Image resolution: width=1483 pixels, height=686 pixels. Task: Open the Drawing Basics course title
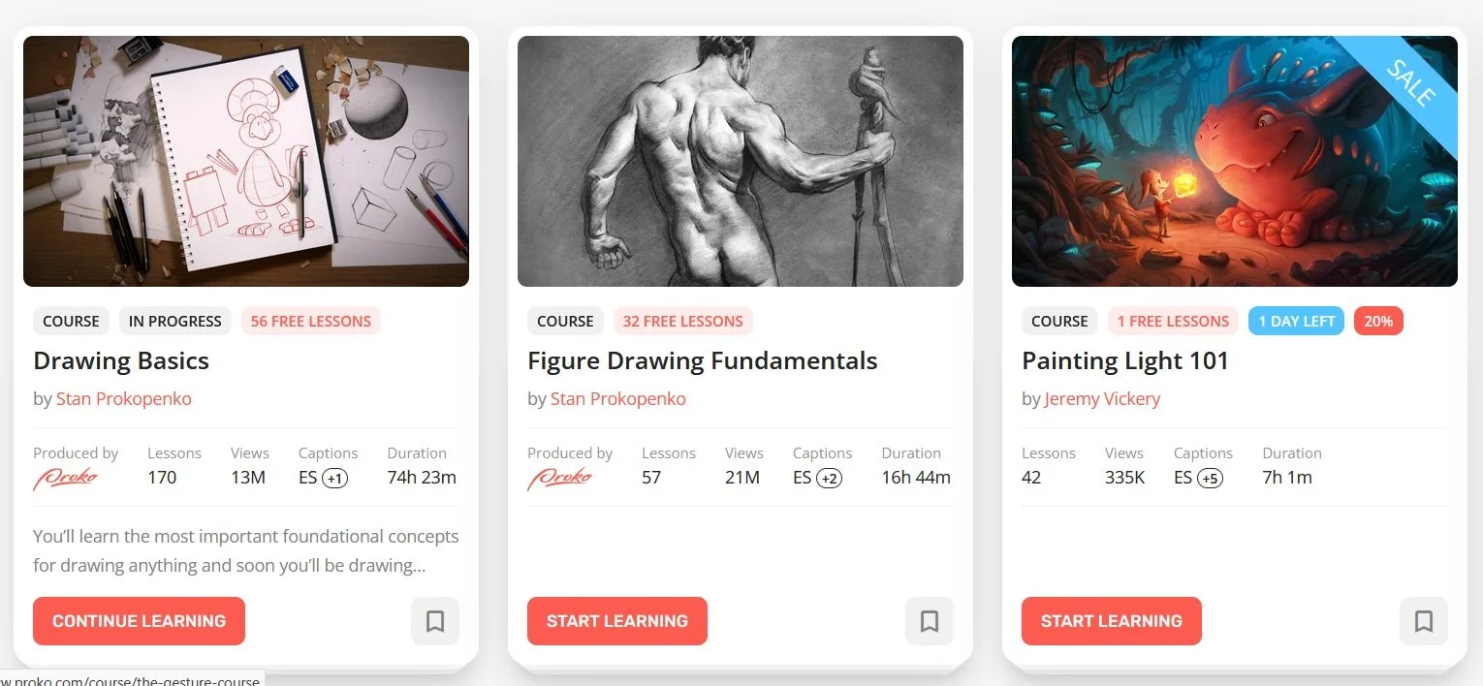pyautogui.click(x=121, y=360)
